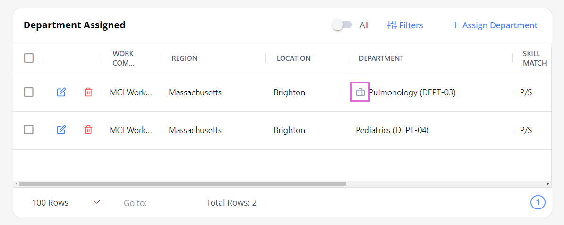Select the Pediatrics row checkbox
The image size is (564, 225).
pyautogui.click(x=29, y=130)
